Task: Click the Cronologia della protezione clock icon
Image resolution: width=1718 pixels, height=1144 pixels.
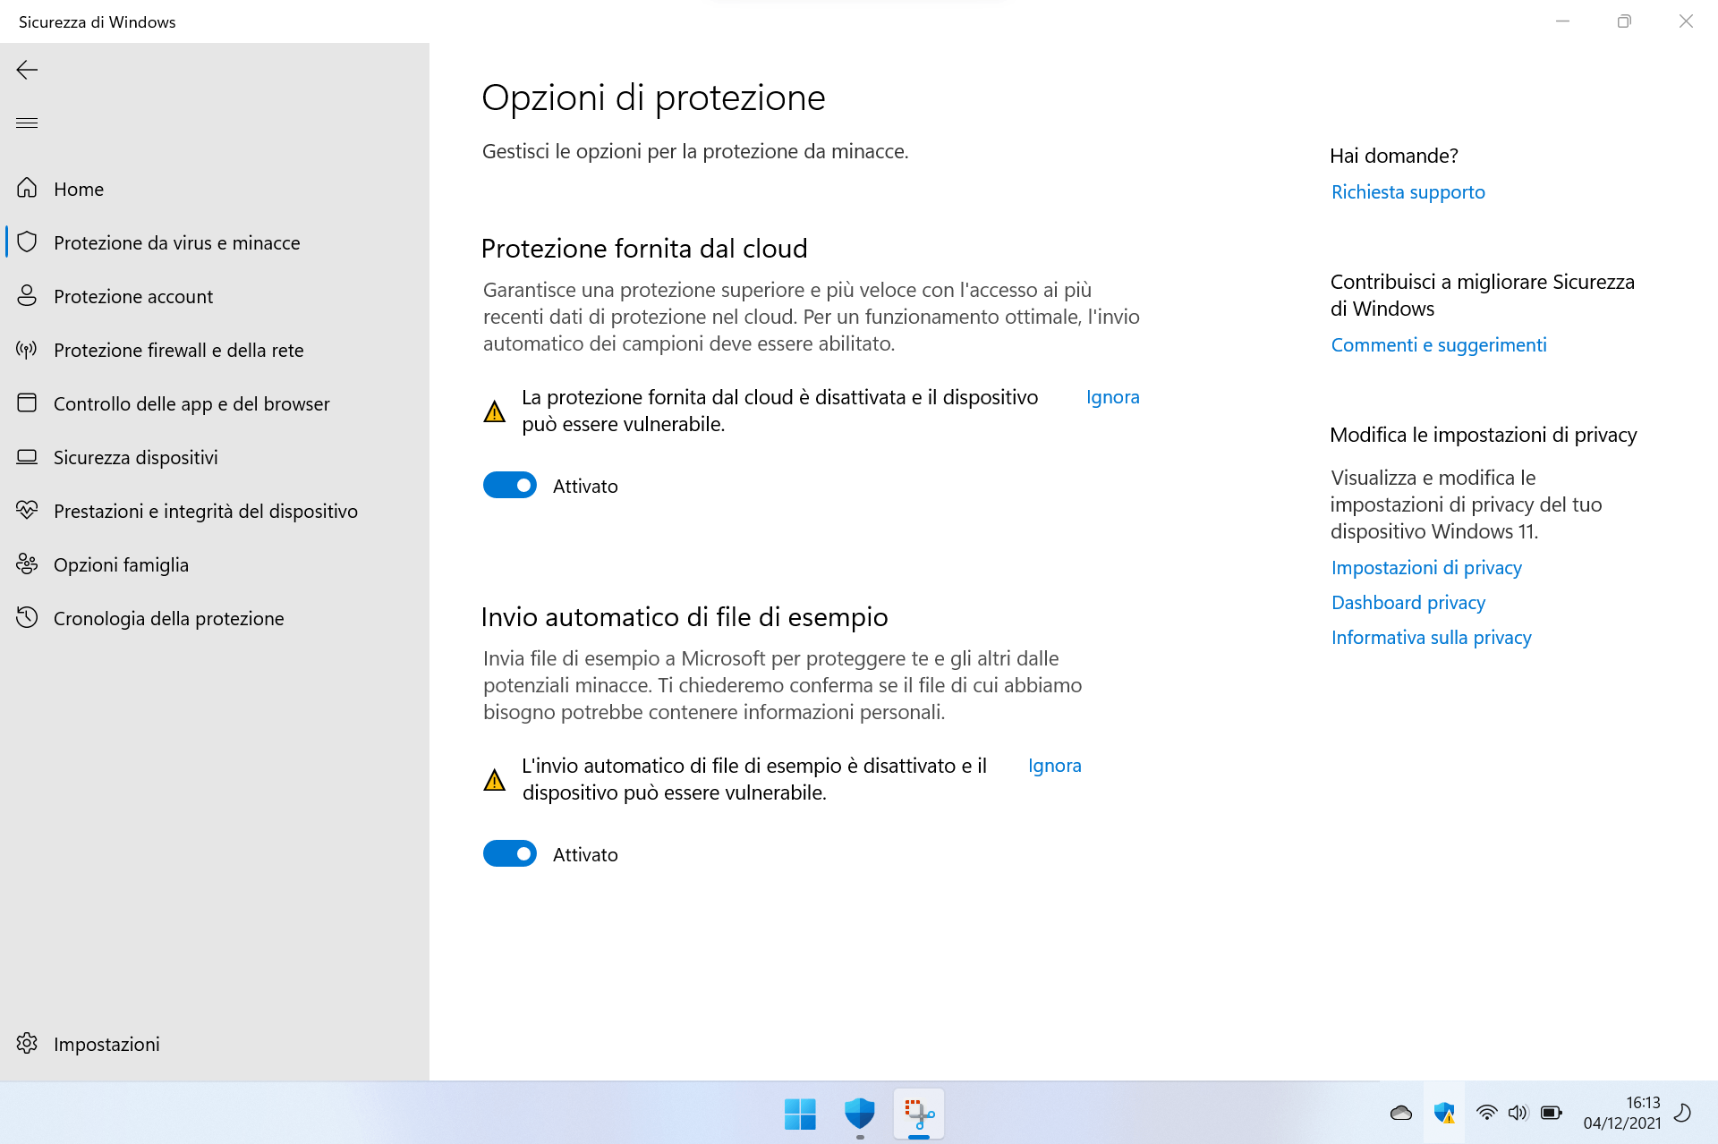Action: (x=27, y=617)
